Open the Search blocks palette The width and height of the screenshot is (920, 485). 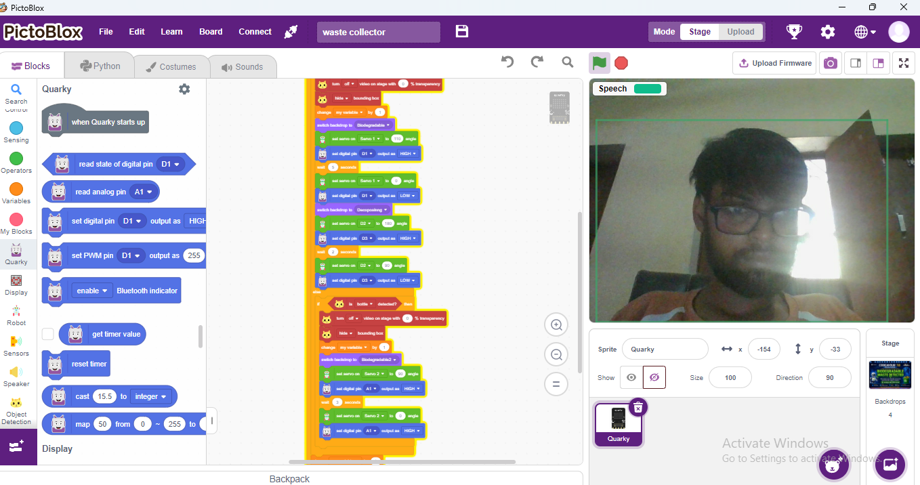(x=16, y=93)
